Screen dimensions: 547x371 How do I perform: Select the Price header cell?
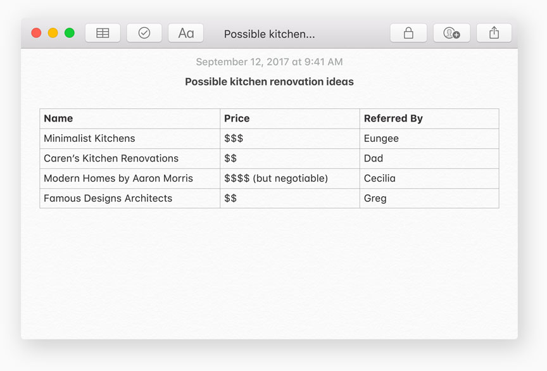click(x=289, y=118)
